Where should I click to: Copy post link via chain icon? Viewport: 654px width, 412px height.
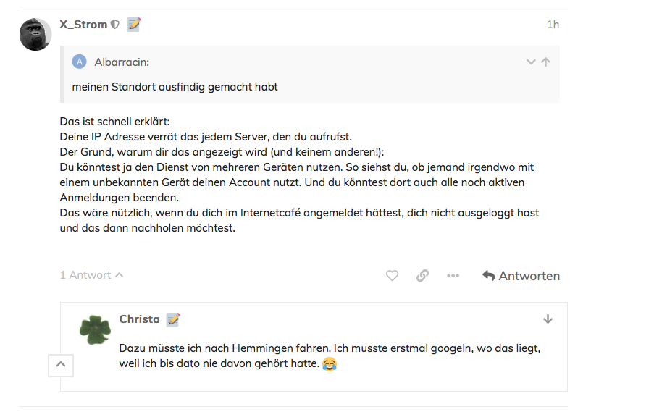click(x=422, y=276)
